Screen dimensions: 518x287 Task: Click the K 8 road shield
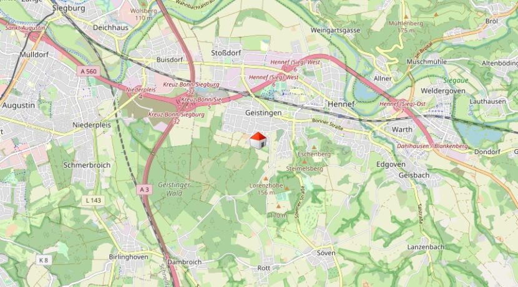[44, 260]
